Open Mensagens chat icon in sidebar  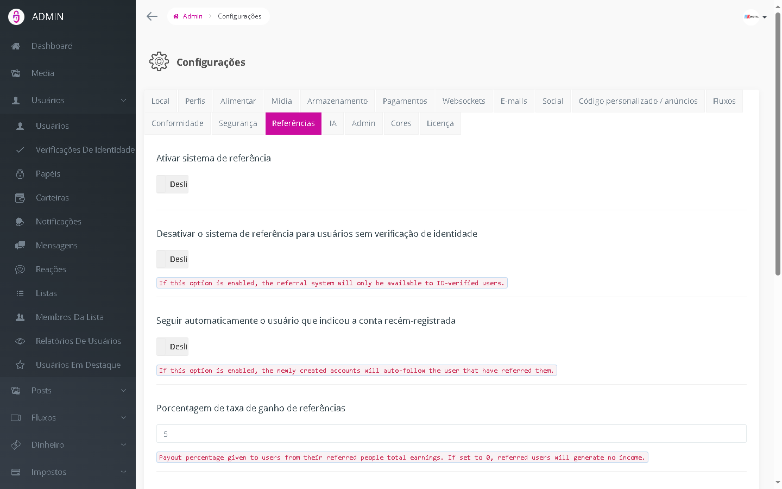[20, 246]
